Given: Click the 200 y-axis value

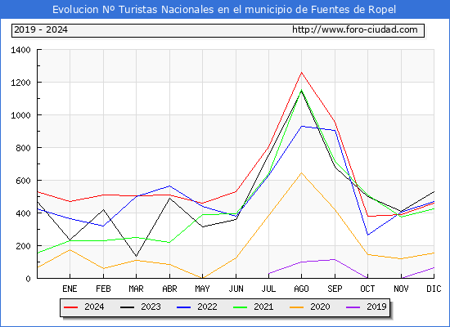Looking at the screenshot, I should coord(23,246).
